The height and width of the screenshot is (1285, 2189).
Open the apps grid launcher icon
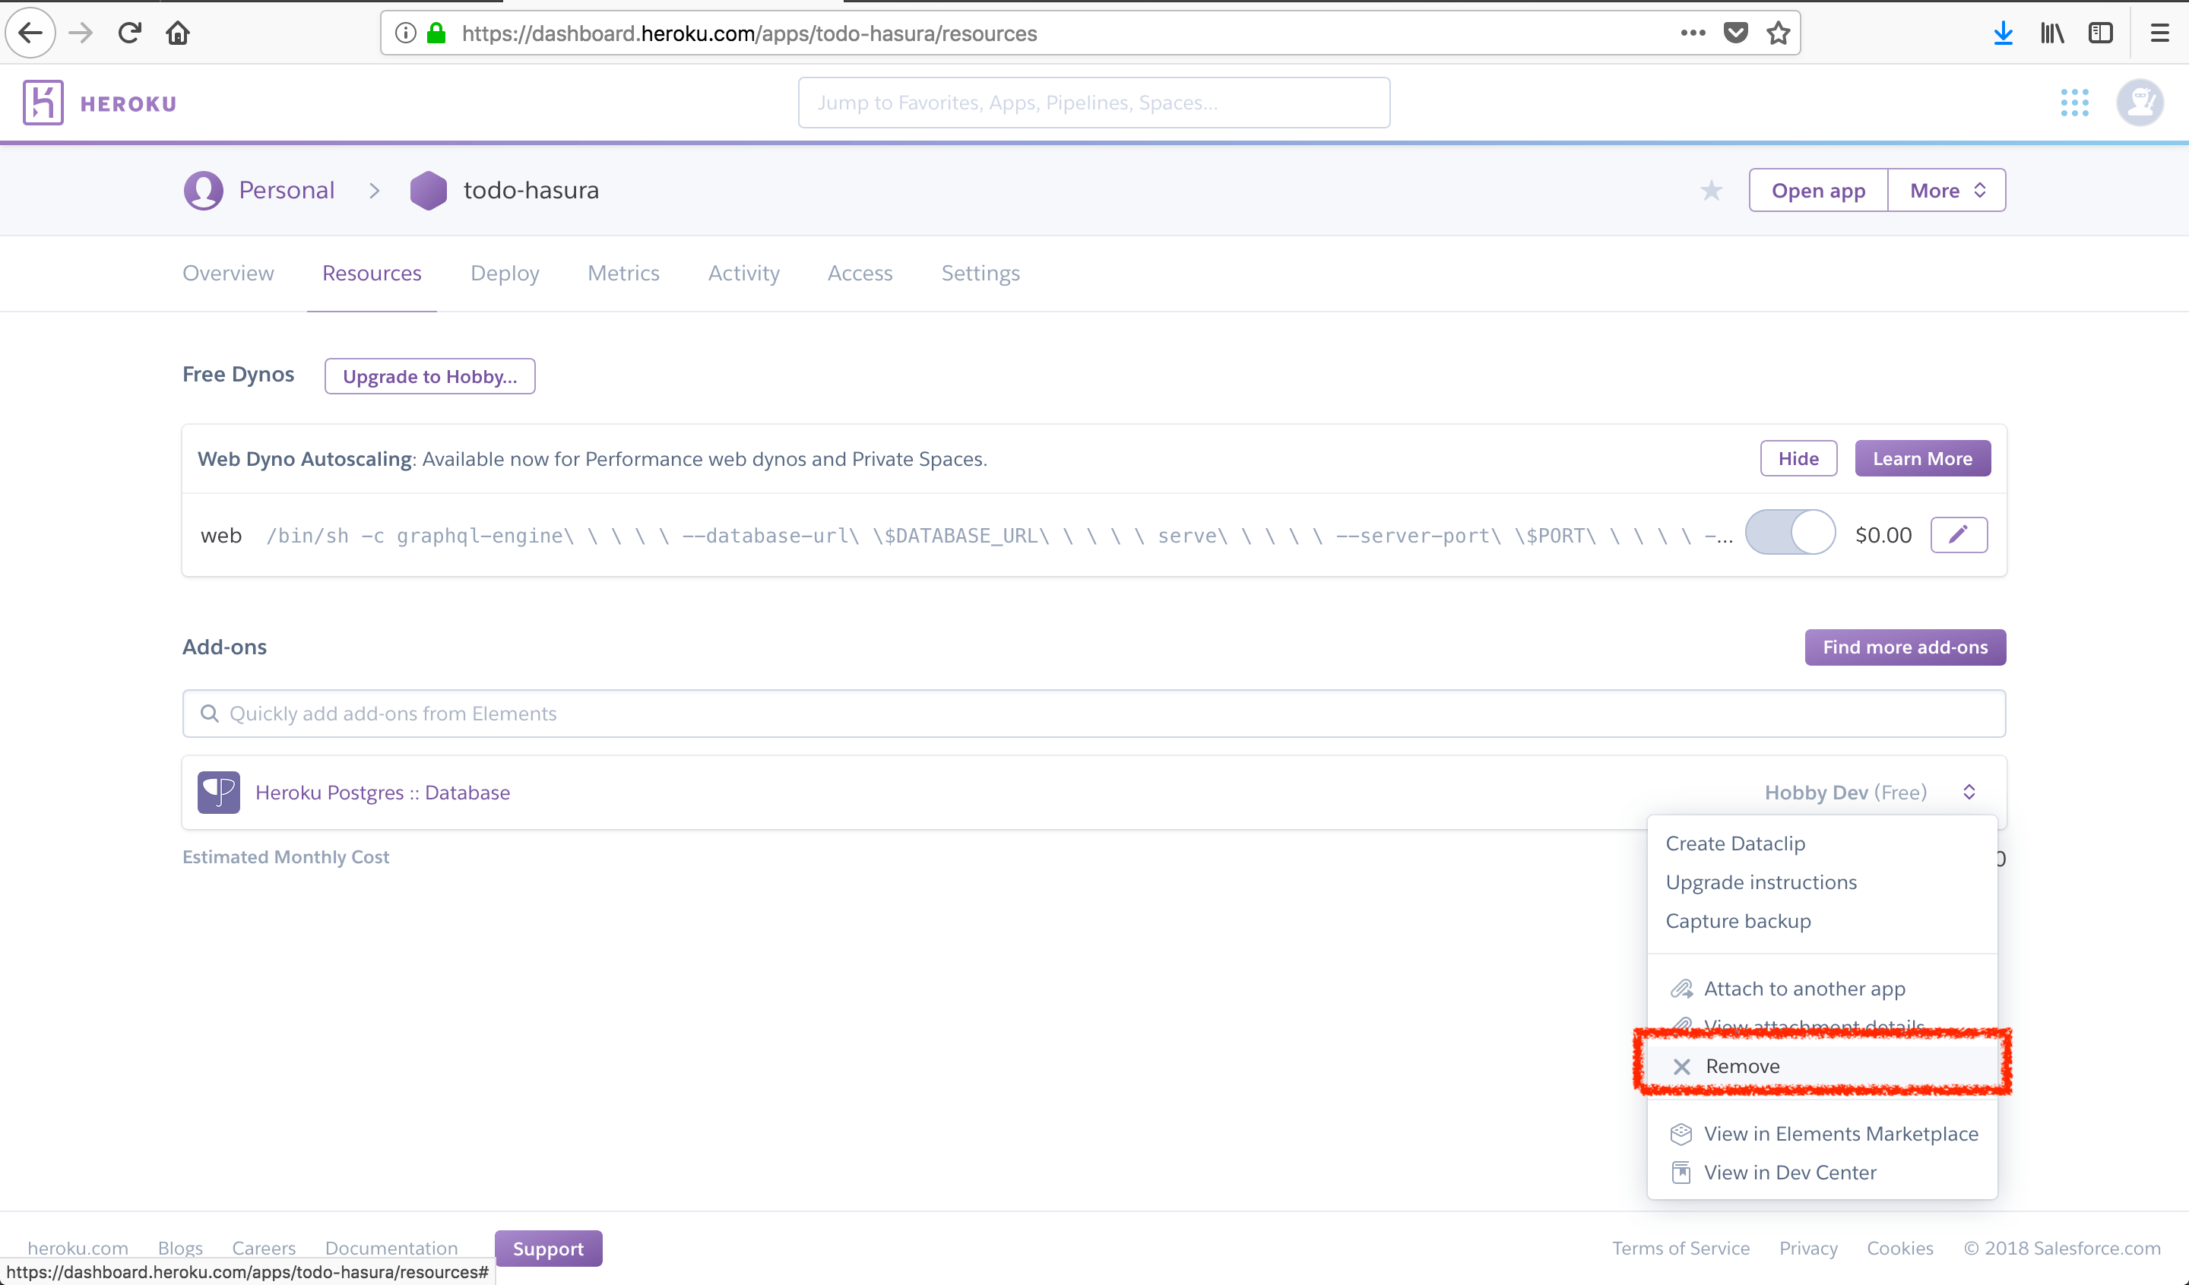coord(2074,103)
